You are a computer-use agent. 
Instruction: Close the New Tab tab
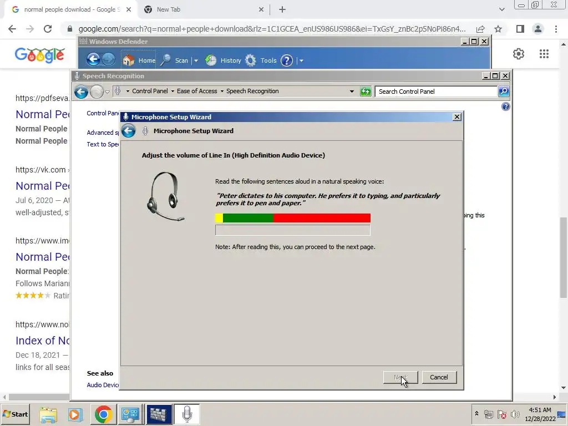click(x=261, y=10)
